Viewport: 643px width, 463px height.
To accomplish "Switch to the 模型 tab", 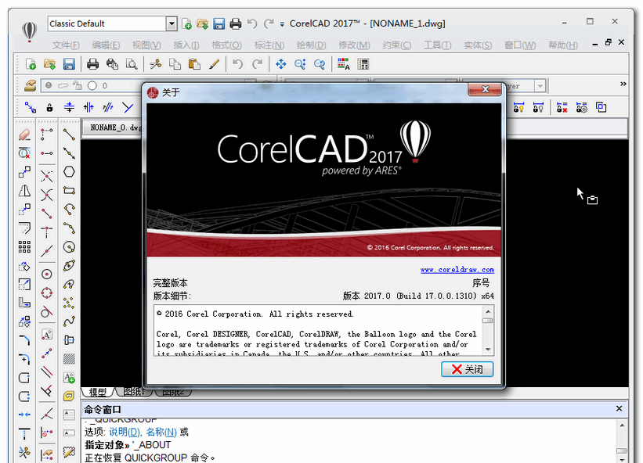I will point(98,392).
